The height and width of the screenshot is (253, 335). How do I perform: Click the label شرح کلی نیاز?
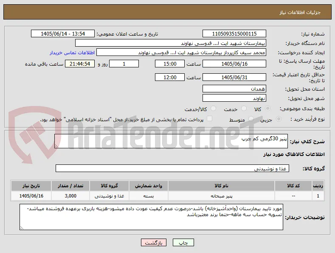(x=307, y=142)
